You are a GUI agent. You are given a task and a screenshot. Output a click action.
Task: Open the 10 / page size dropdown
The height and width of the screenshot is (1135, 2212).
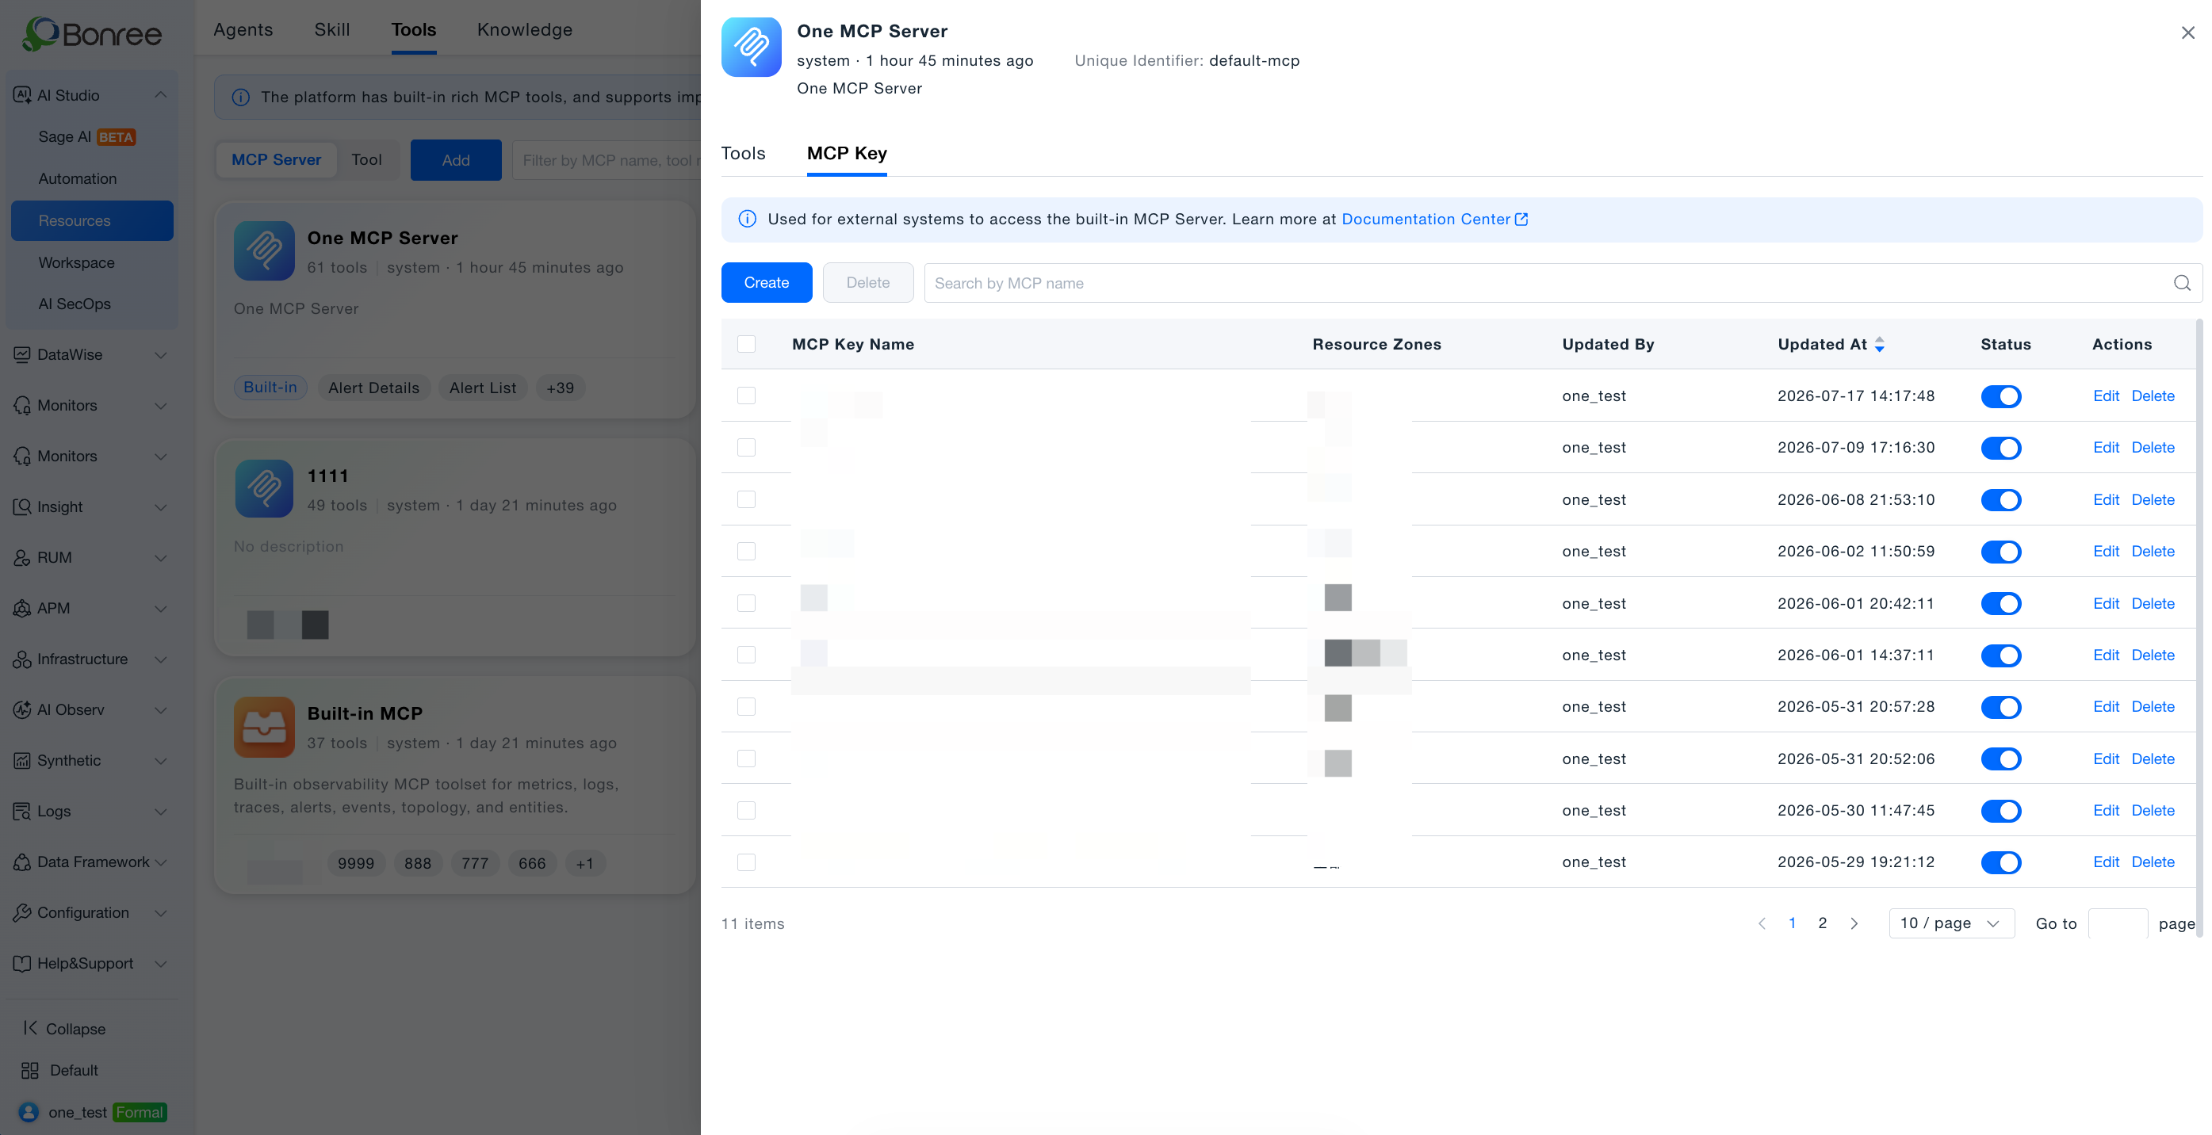click(1951, 923)
